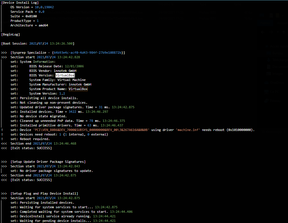Click the 'machine.inf' driver name

(x=188, y=130)
